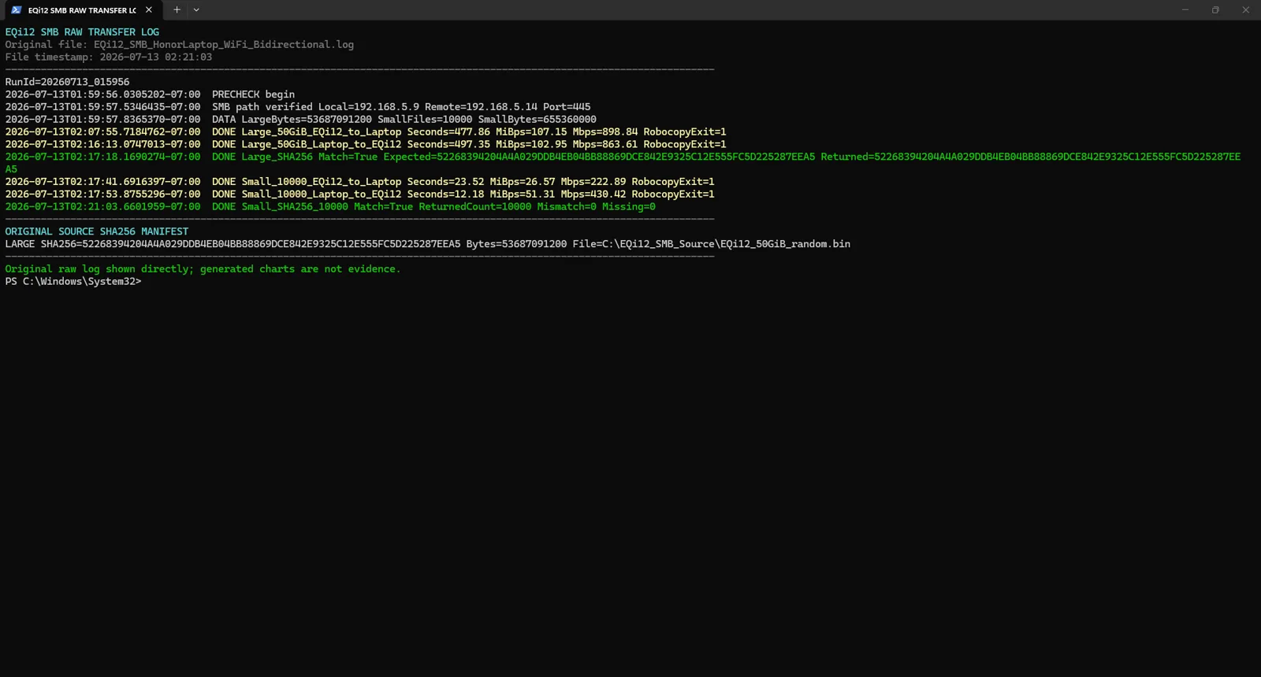Click the 'File timestamp: 2026-07-13 02:21:03' line
This screenshot has height=677, width=1261.
109,57
